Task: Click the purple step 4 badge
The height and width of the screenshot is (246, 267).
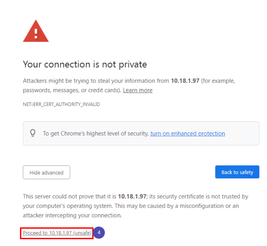Action: click(99, 232)
